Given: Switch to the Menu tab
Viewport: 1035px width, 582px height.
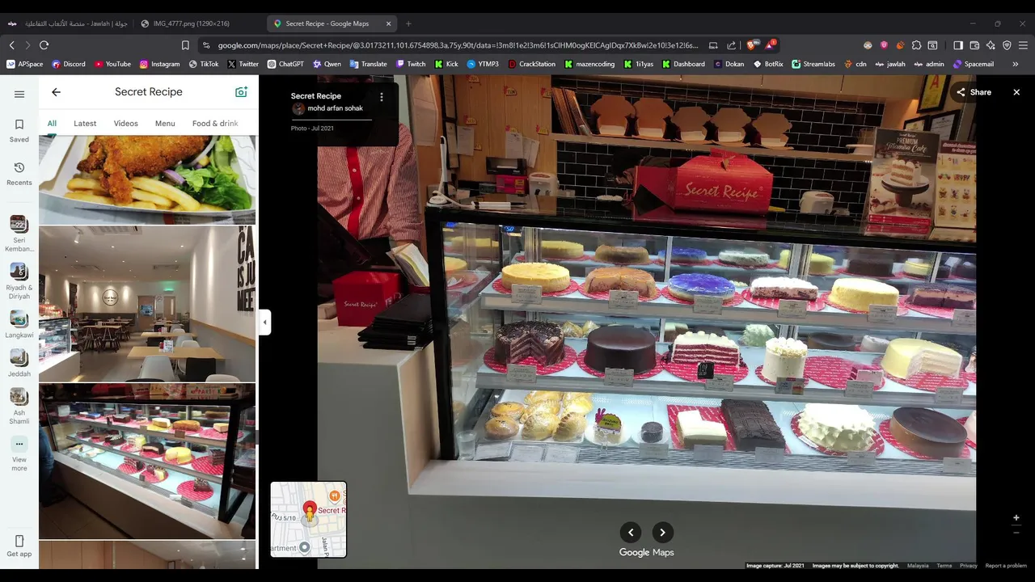Looking at the screenshot, I should 165,124.
